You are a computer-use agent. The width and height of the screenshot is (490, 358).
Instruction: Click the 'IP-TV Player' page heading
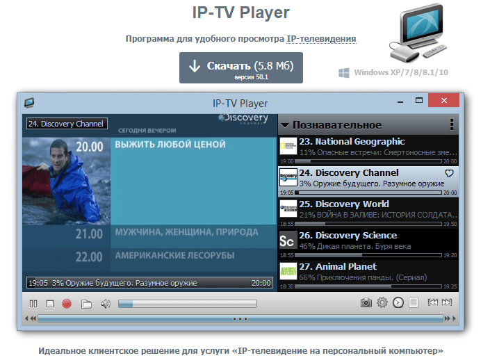241,13
